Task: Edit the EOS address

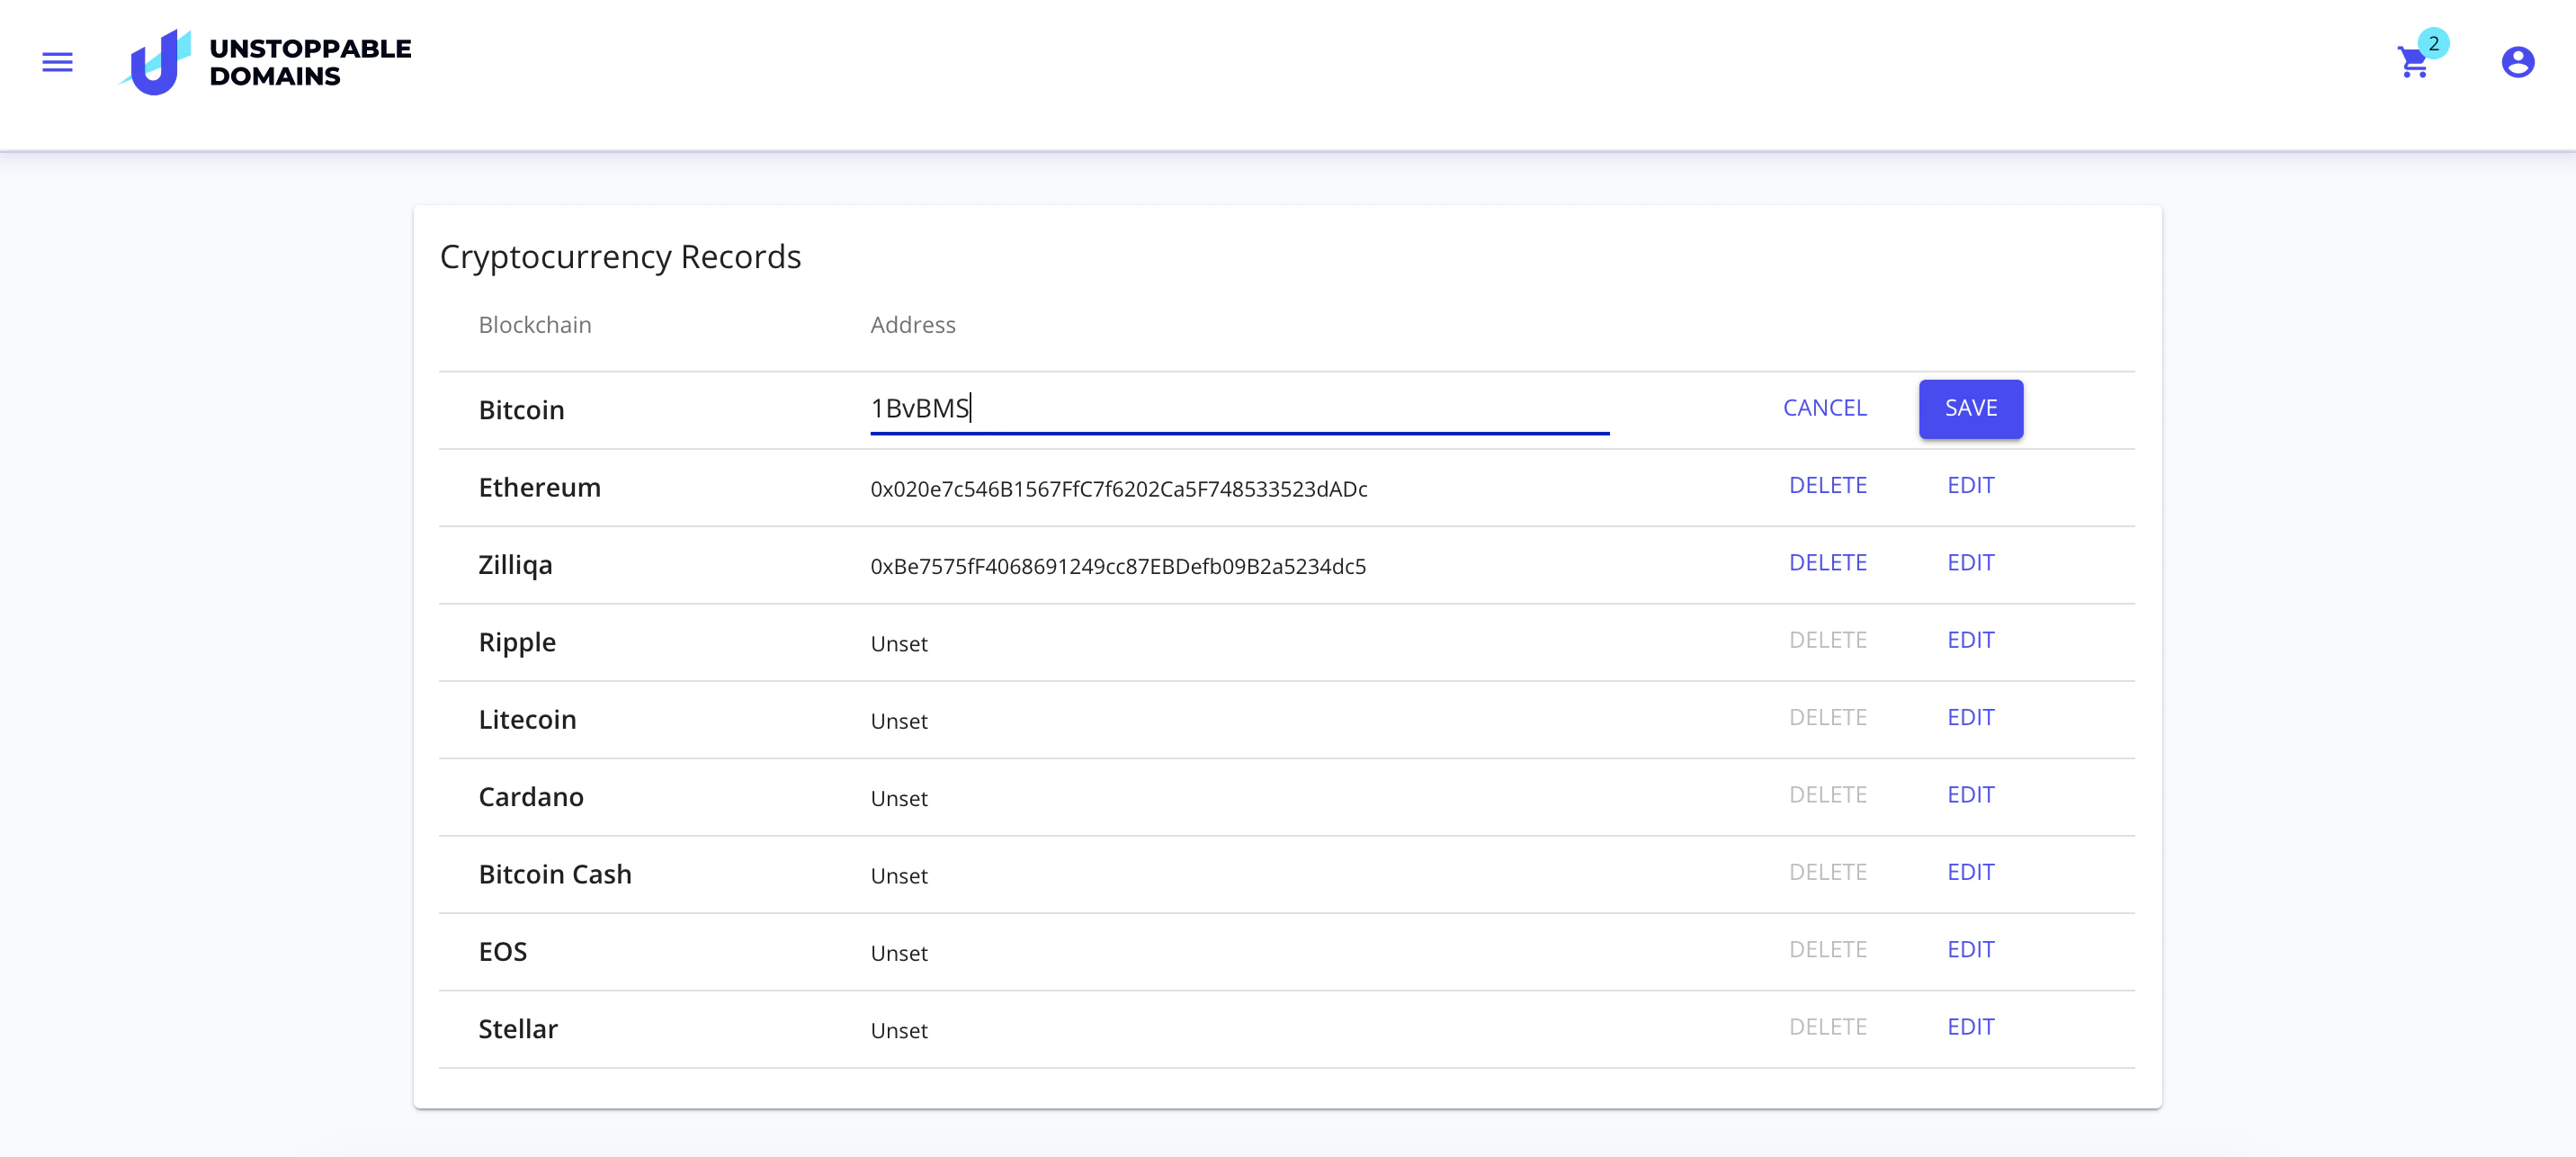Action: (1970, 949)
